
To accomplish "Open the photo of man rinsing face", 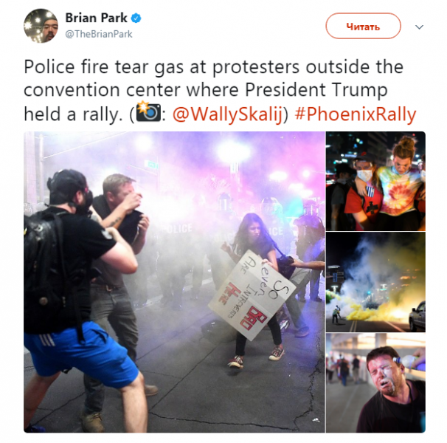I will click(375, 383).
